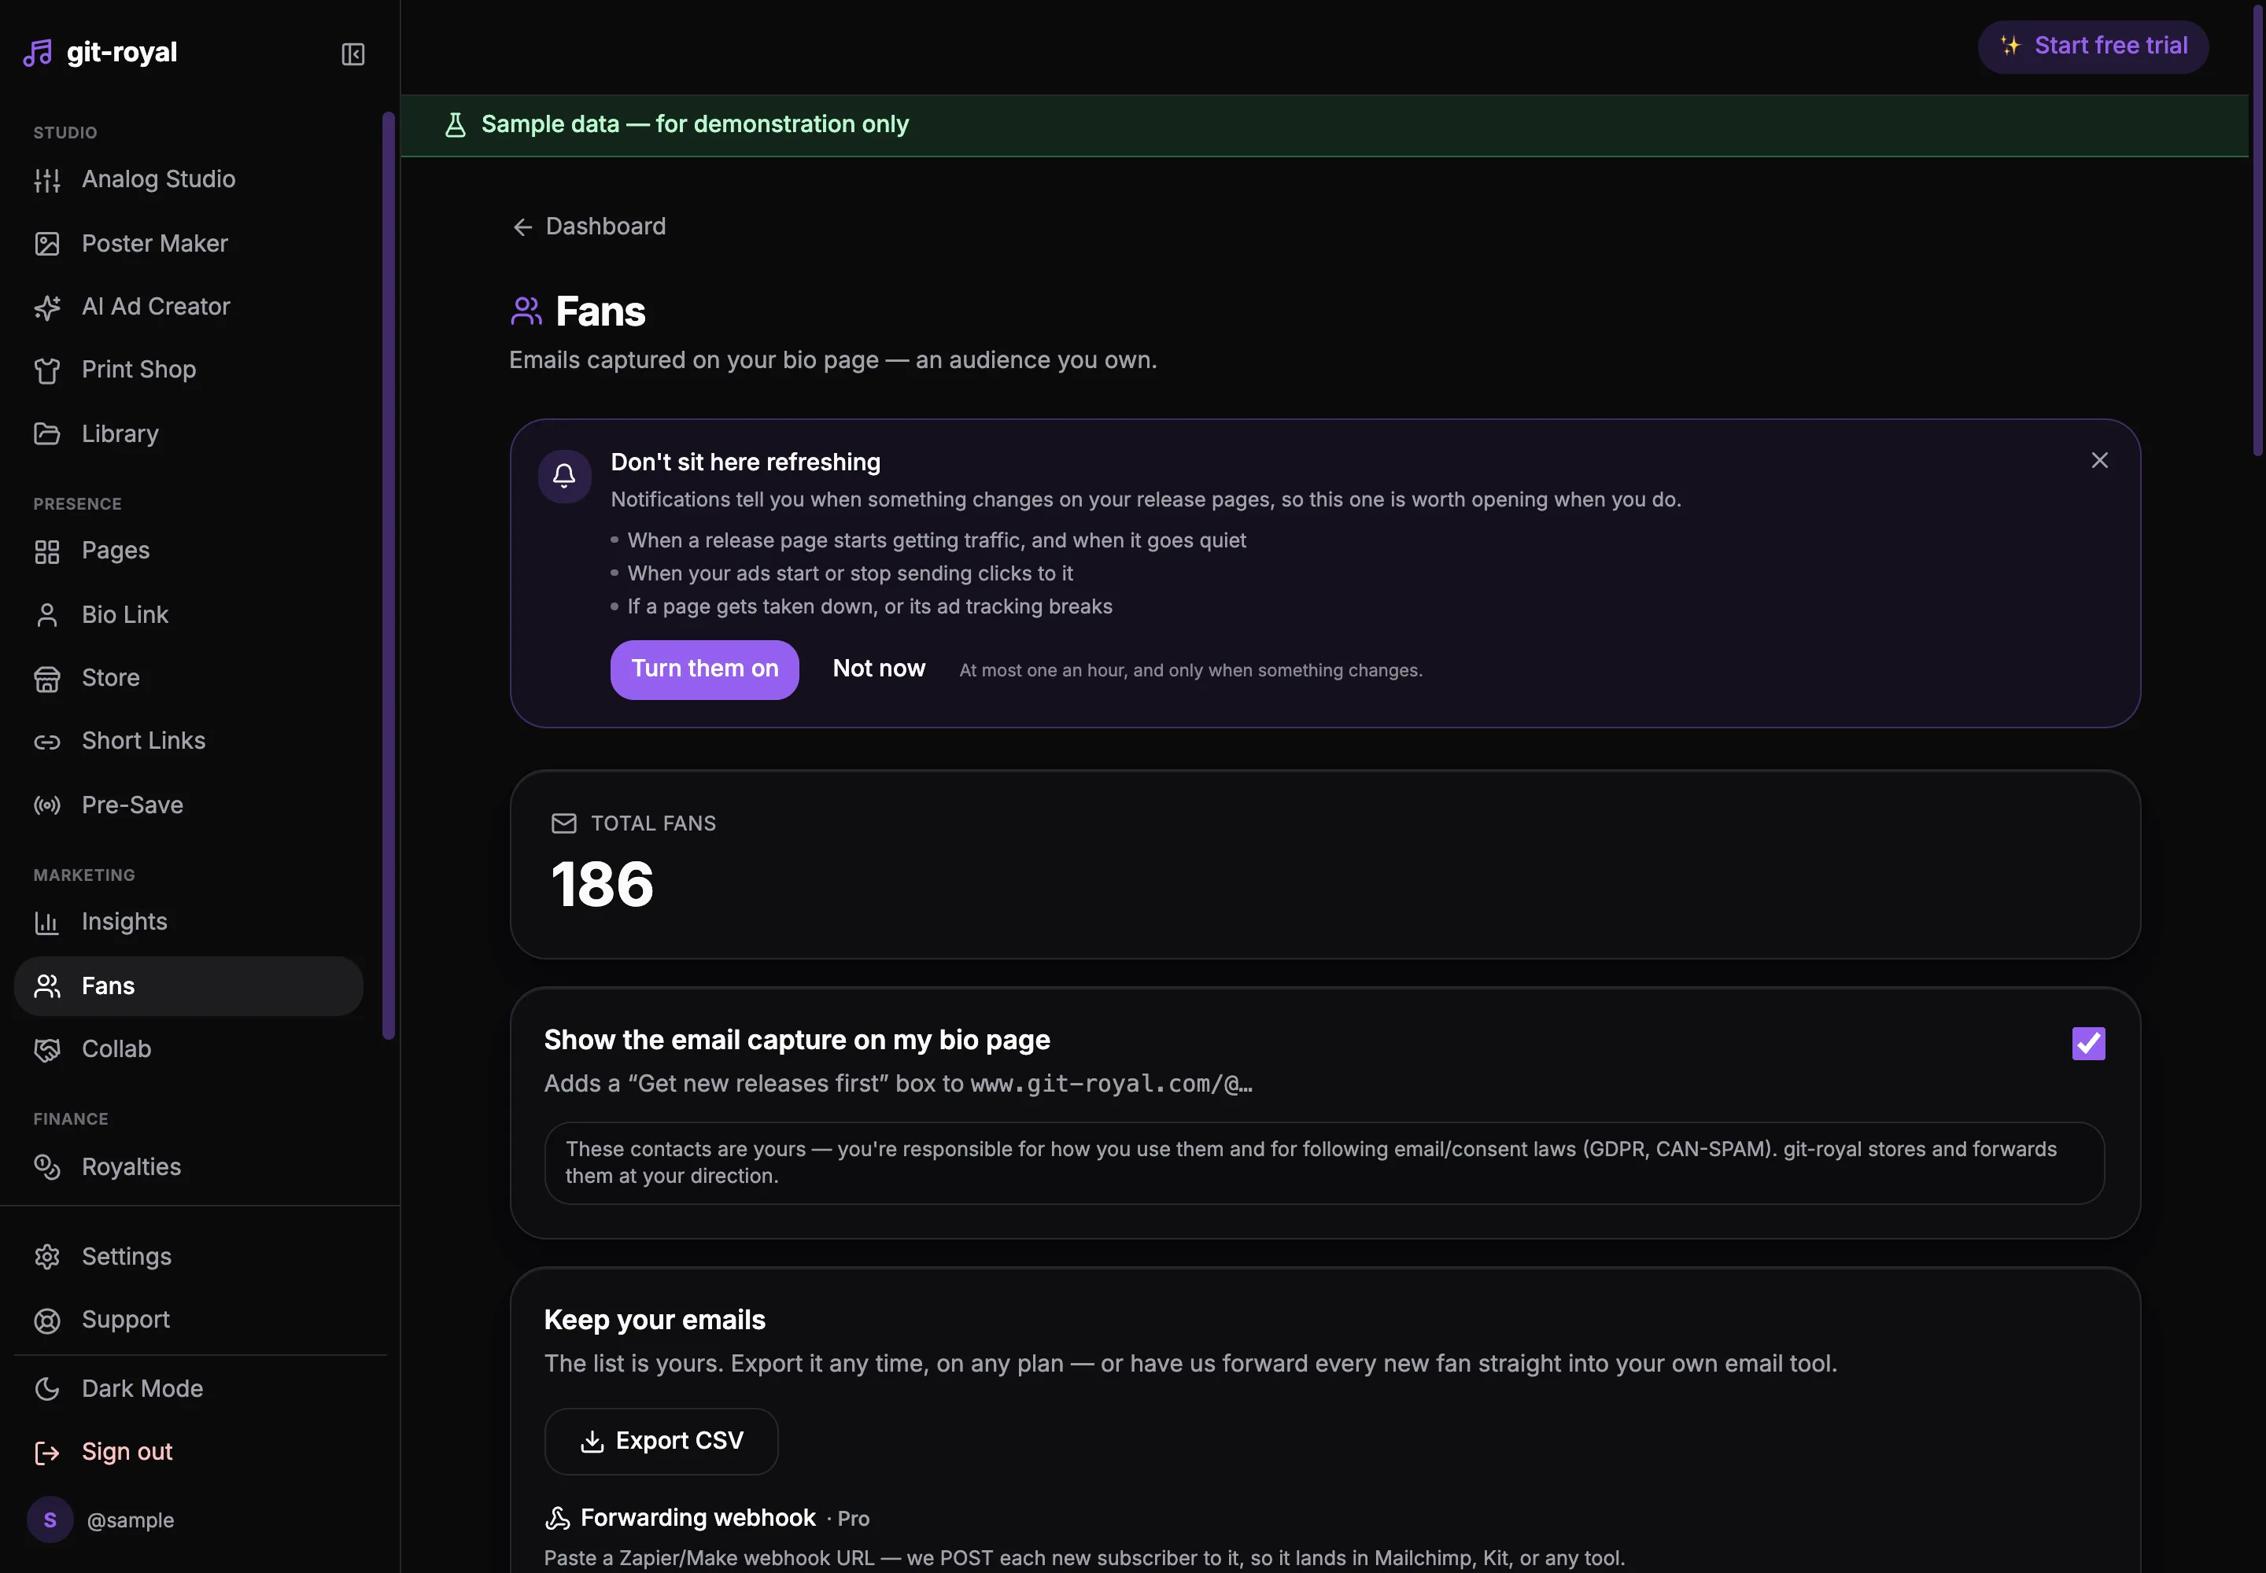Click the git-royal music note logo
Image resolution: width=2266 pixels, height=1573 pixels.
(38, 53)
